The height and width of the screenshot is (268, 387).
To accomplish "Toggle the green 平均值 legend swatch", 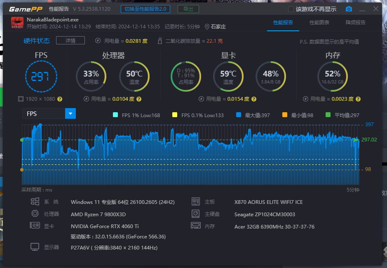I will pyautogui.click(x=328, y=115).
